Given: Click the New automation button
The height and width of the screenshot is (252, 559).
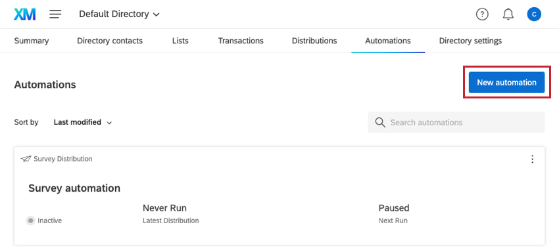Looking at the screenshot, I should click(506, 83).
